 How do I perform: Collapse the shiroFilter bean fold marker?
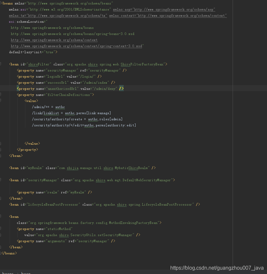(x=1, y=64)
